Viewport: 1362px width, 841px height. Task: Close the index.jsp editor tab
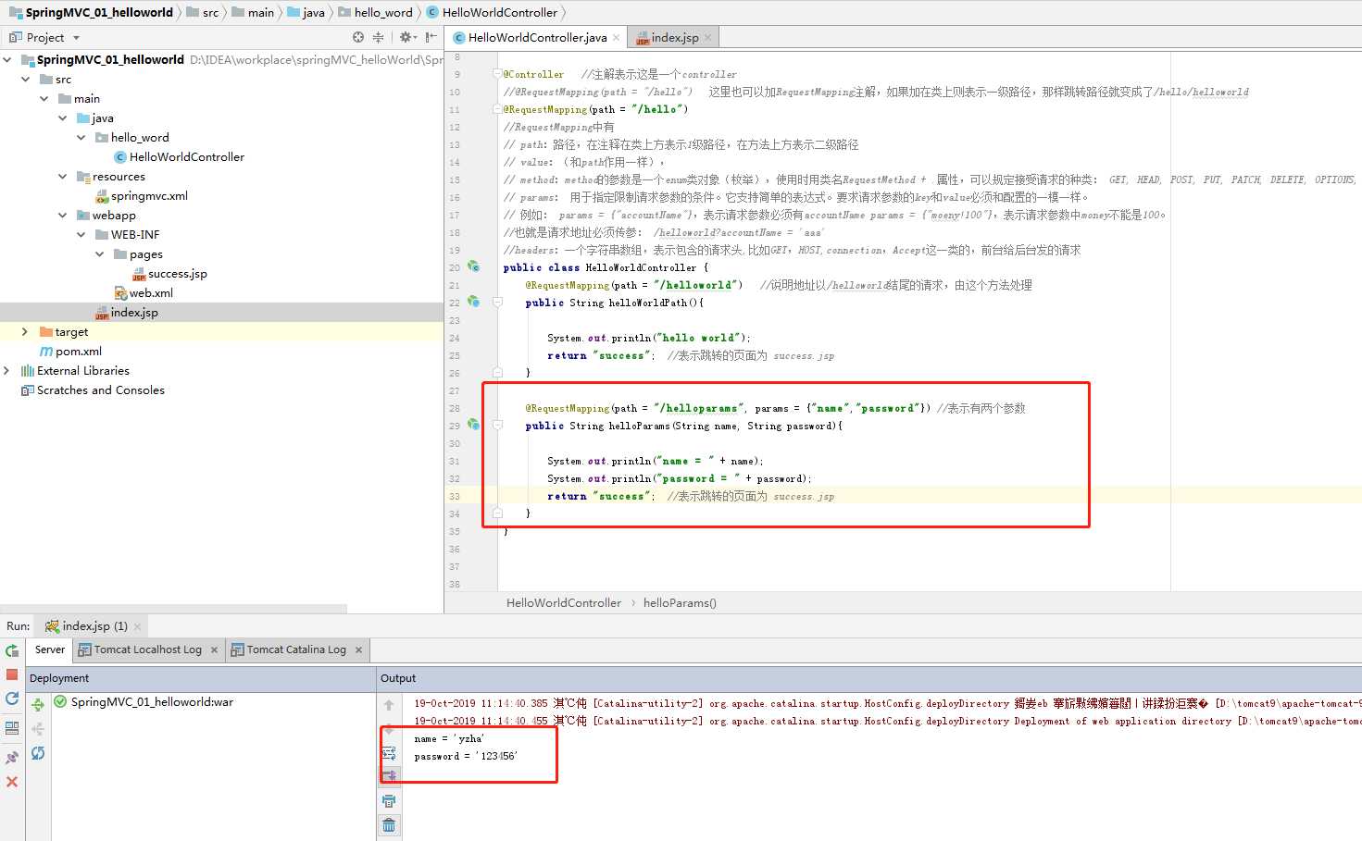708,38
